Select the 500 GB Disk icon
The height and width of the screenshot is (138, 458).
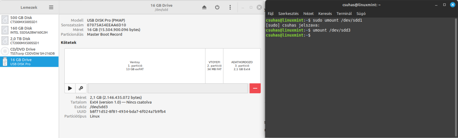click(5, 20)
